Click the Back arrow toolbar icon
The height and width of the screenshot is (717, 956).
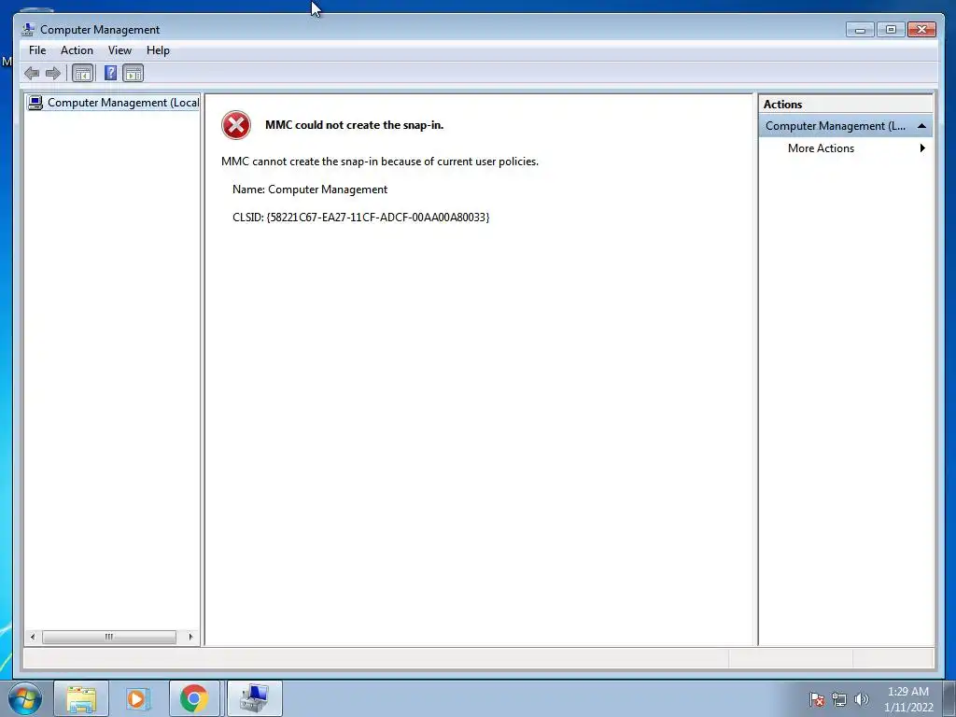pyautogui.click(x=32, y=74)
